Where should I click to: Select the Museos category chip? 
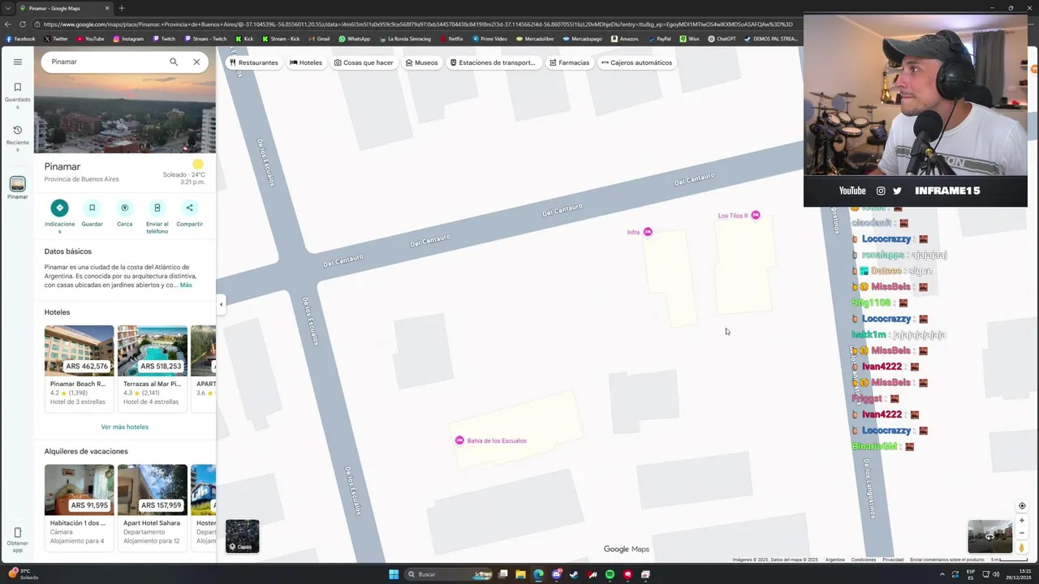click(x=421, y=62)
